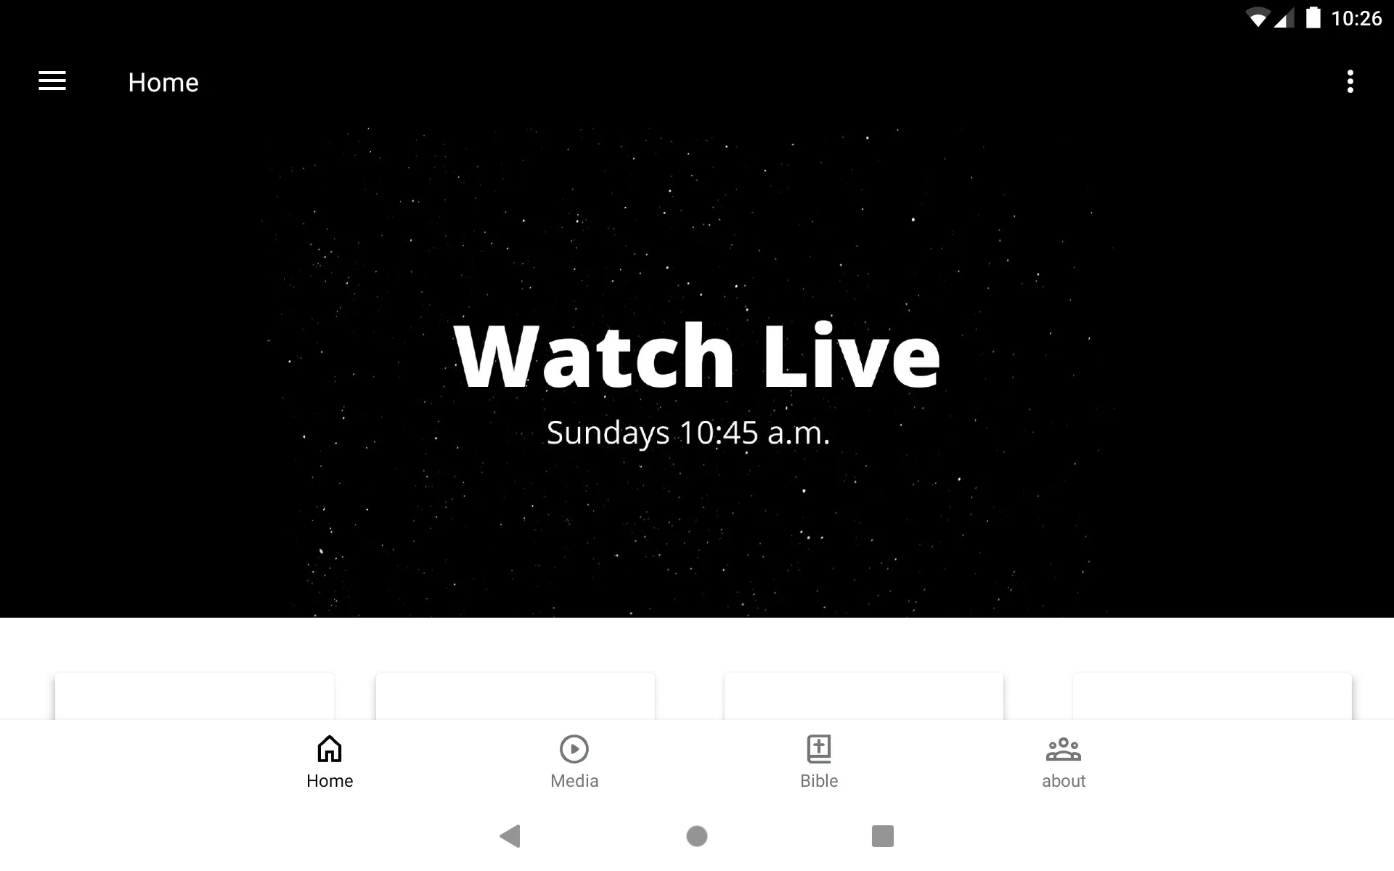1394x871 pixels.
Task: Select the Bible menu tab
Action: (819, 761)
